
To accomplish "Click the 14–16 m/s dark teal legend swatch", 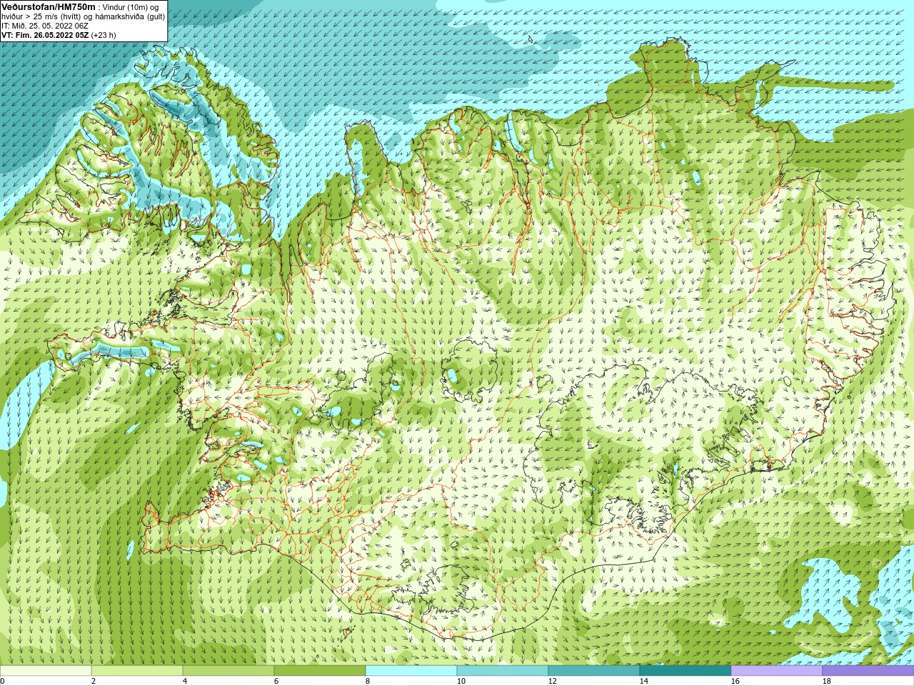I will [685, 671].
